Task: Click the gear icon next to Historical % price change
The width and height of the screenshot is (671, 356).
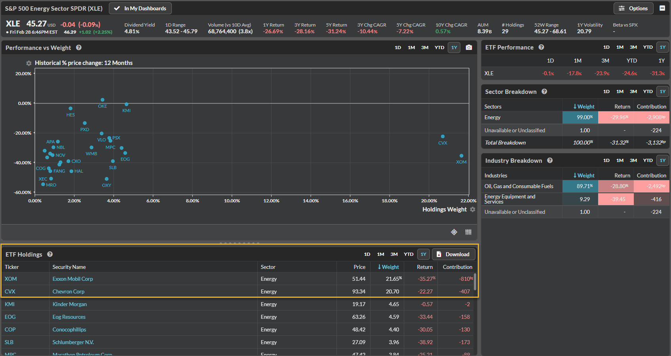Action: pyautogui.click(x=29, y=63)
